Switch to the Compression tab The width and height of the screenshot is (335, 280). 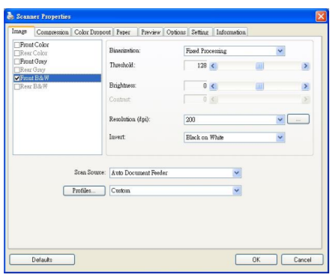pos(52,32)
